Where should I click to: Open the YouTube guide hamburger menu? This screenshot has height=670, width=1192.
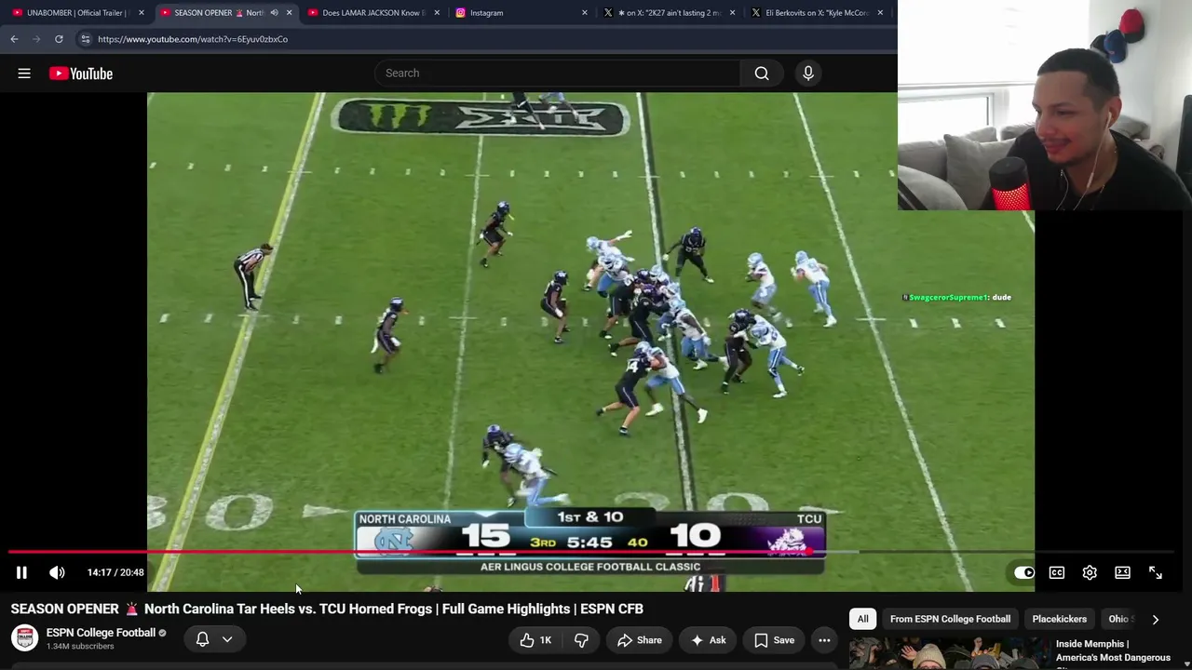(x=24, y=74)
